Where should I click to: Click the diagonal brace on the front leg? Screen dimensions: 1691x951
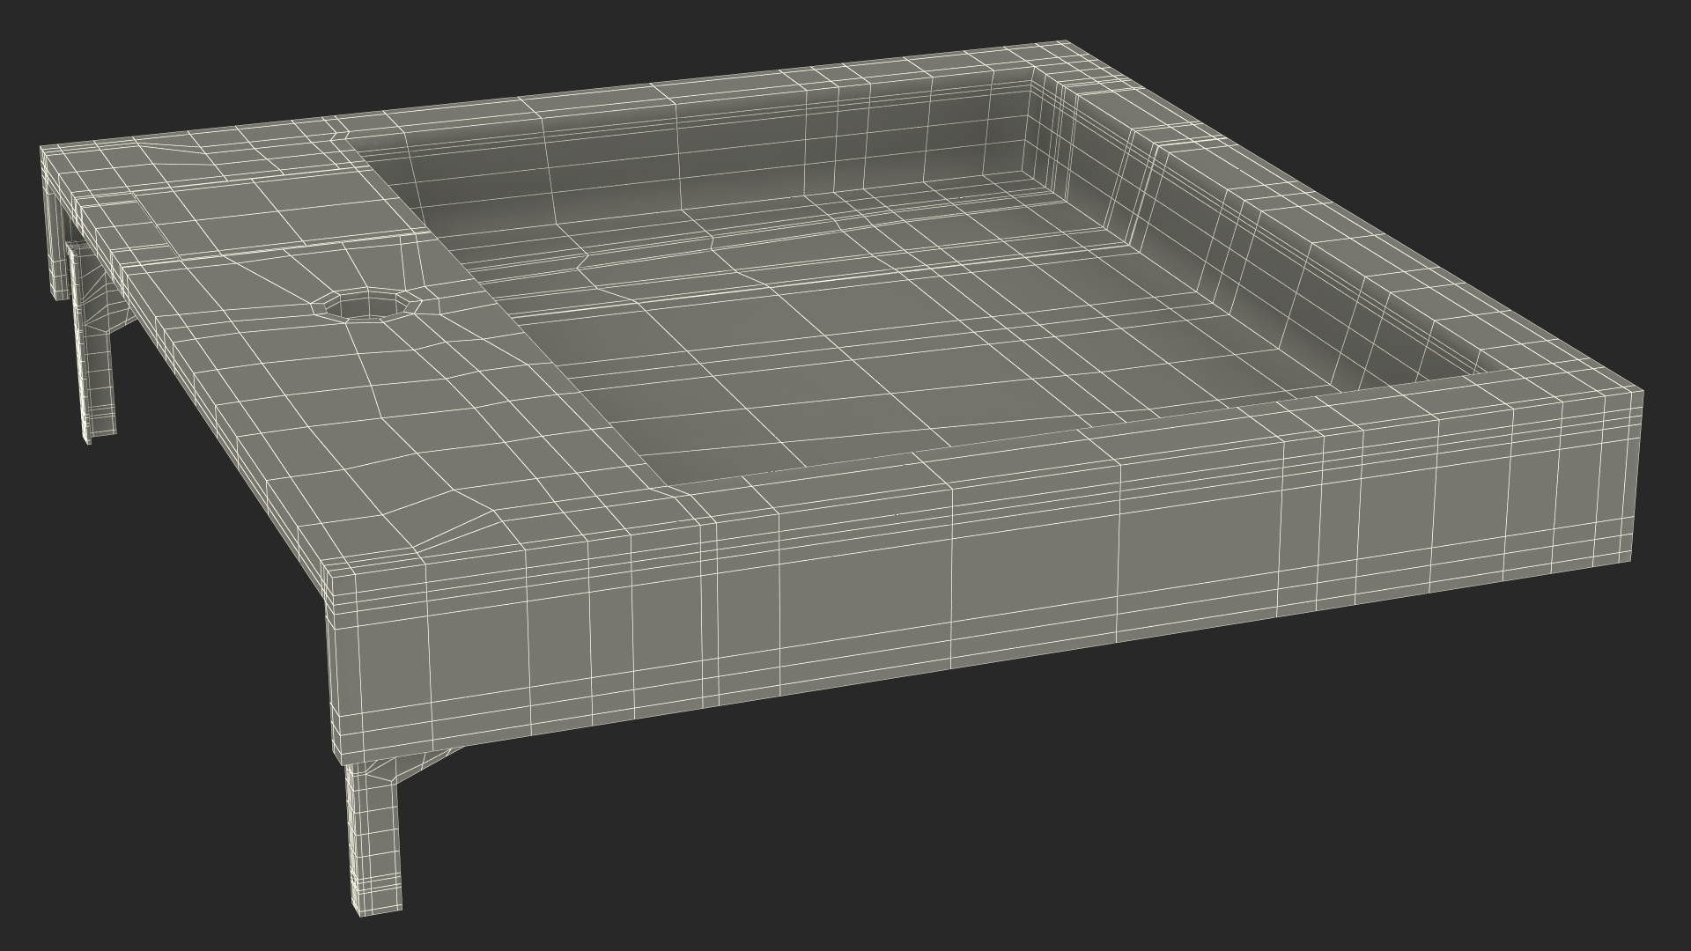point(412,763)
